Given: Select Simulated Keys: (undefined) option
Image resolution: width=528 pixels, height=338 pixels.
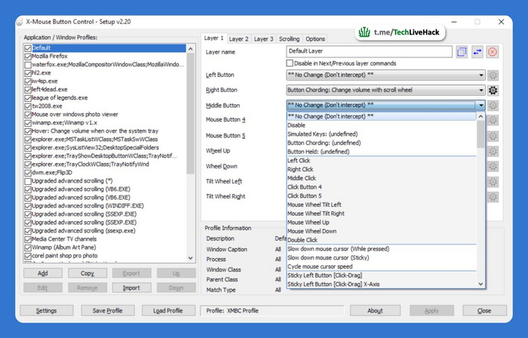Looking at the screenshot, I should [382, 134].
